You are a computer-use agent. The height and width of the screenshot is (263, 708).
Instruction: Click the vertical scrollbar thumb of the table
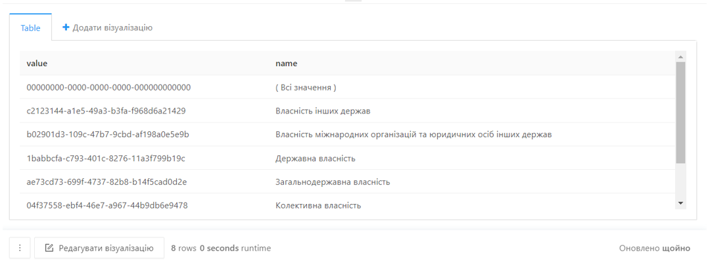pos(680,113)
